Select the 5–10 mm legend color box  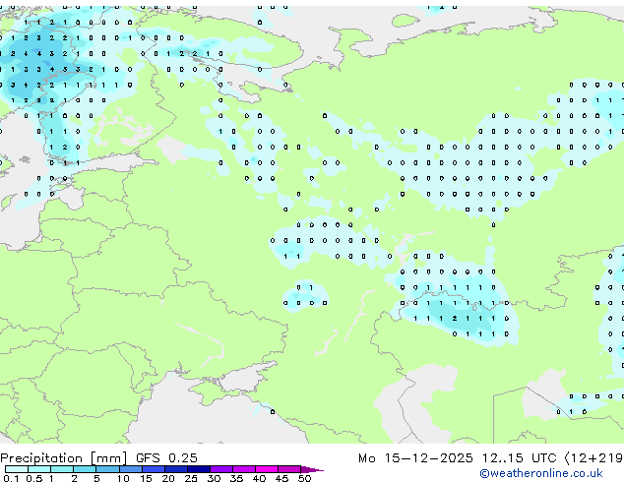point(107,469)
